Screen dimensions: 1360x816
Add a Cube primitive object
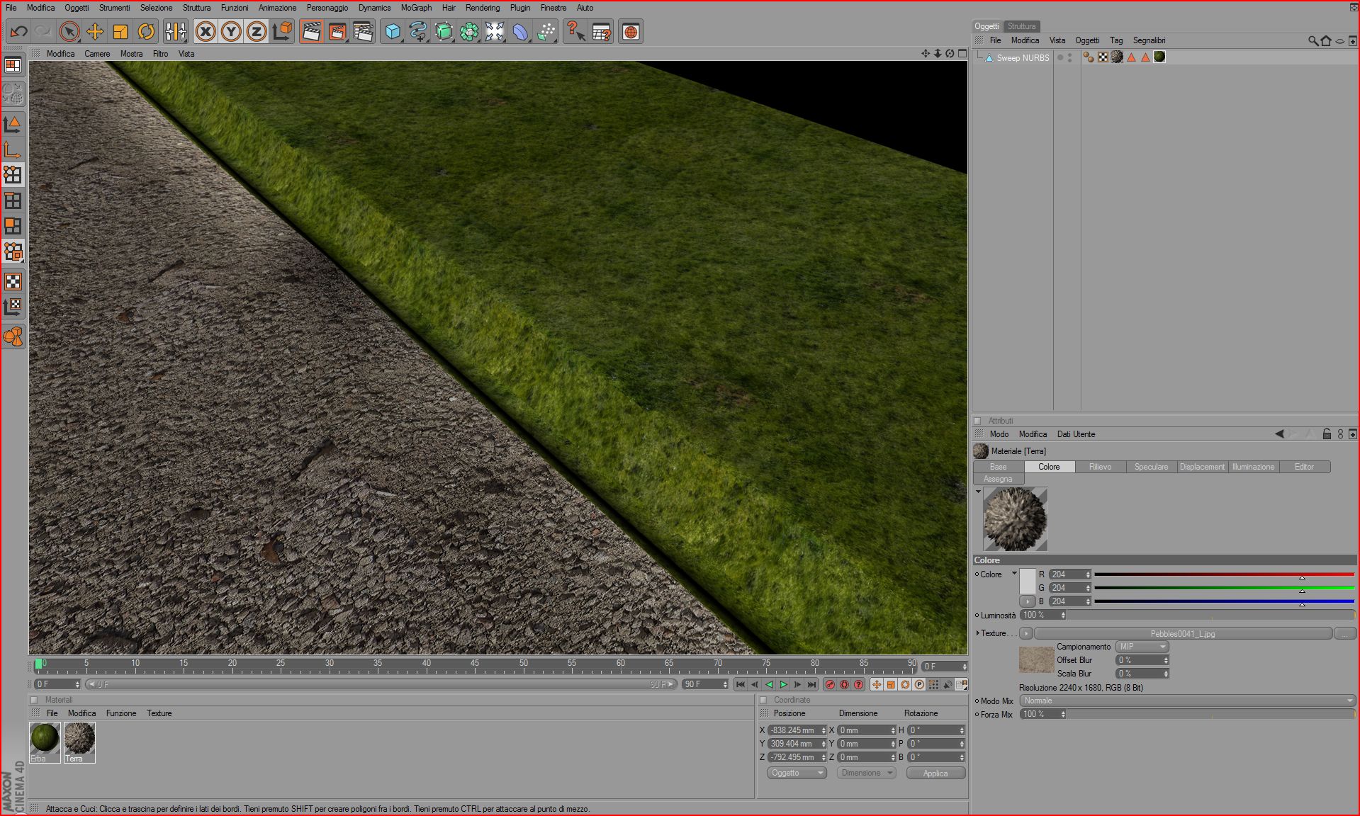(x=393, y=32)
